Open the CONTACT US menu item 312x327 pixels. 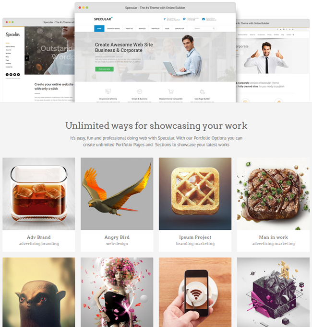[x=180, y=29]
